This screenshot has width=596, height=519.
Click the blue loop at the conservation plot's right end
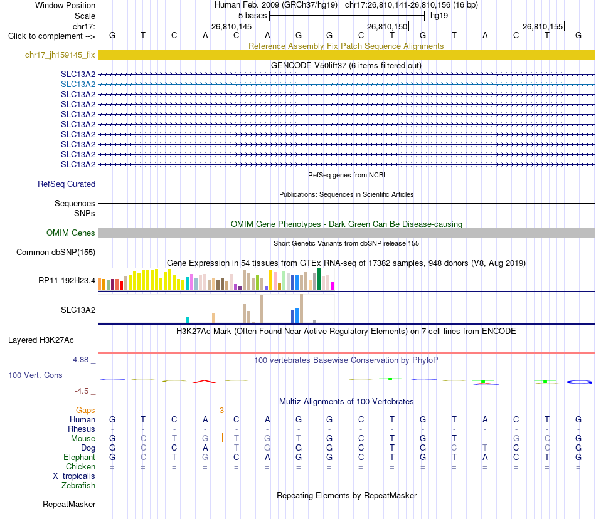coord(579,382)
